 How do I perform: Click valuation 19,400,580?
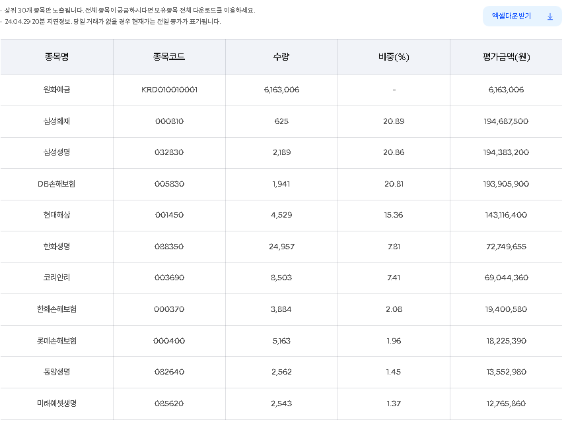point(506,309)
